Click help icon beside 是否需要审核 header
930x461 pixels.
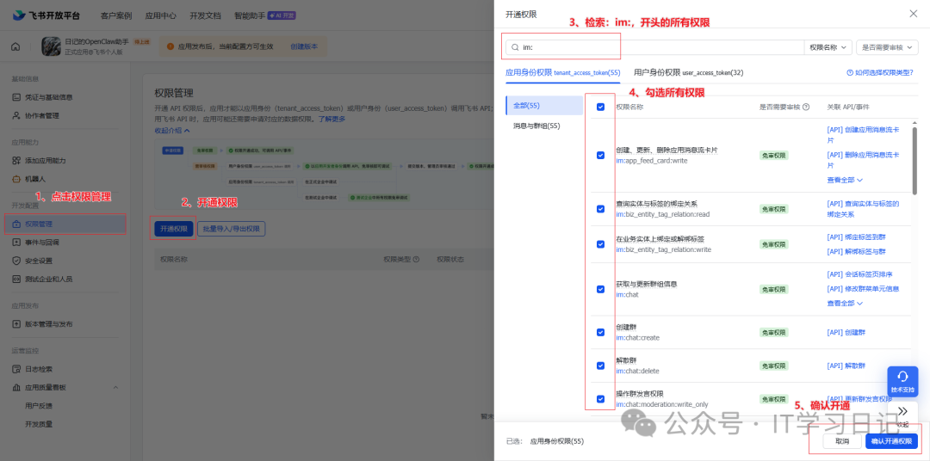coord(805,108)
